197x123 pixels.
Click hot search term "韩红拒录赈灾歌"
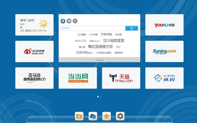pyautogui.click(x=101, y=47)
